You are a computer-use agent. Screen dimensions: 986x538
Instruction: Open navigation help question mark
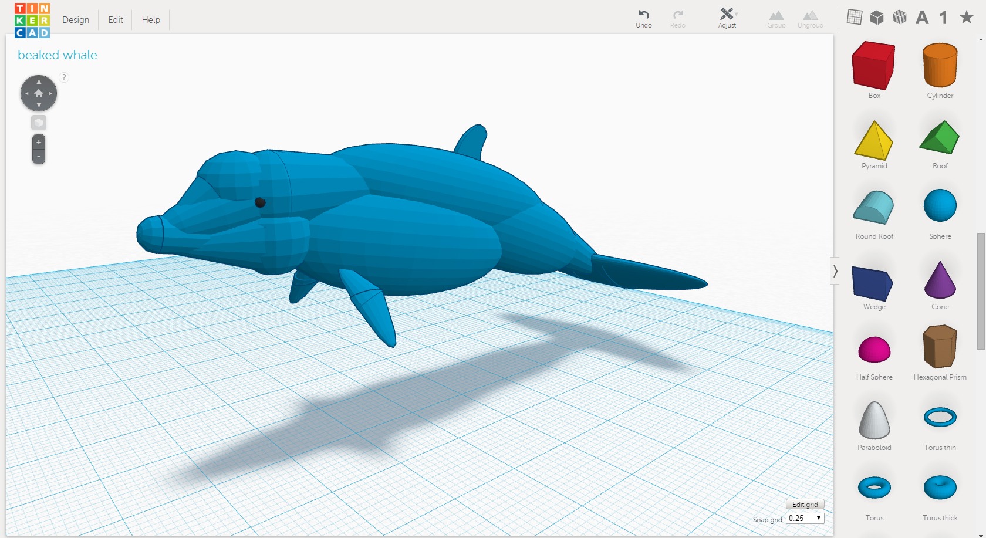pyautogui.click(x=64, y=77)
